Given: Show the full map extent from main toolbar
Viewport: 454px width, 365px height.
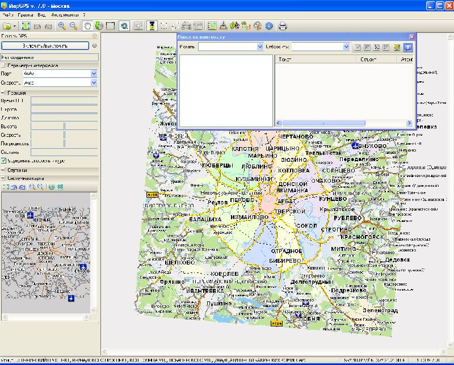Looking at the screenshot, I should [x=26, y=26].
